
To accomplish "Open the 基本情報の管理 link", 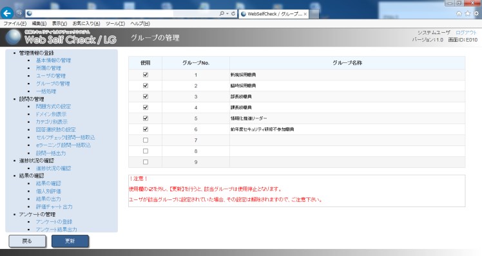I will tap(53, 60).
